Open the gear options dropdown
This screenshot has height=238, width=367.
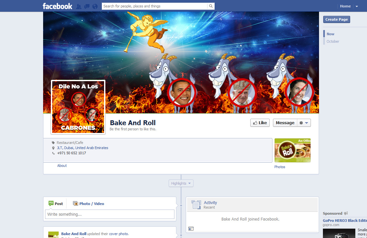[x=304, y=123]
